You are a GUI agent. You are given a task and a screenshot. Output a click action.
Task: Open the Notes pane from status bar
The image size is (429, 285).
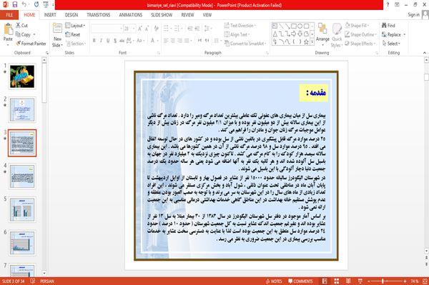274,281
